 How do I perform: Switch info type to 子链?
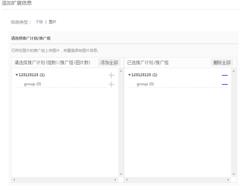click(39, 22)
